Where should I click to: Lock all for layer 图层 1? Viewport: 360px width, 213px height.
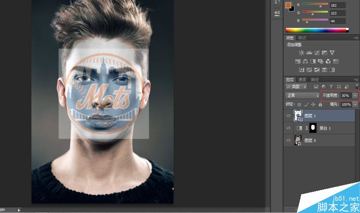point(320,104)
